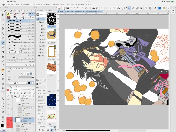Hide the ゆず folder layer
The image size is (176, 132).
coord(8,104)
